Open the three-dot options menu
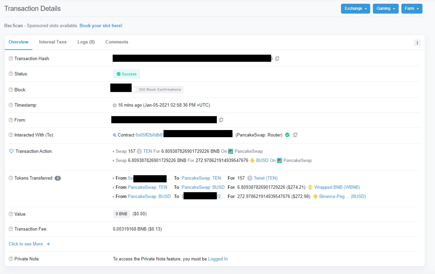This screenshot has height=274, width=435. [x=417, y=43]
